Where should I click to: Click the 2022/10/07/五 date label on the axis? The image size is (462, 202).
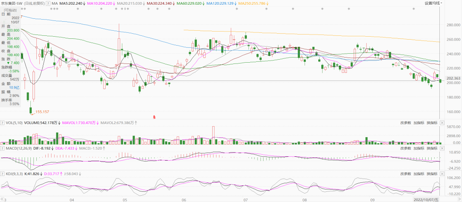point(426,199)
